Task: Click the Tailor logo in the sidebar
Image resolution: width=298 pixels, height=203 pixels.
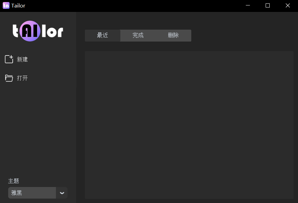Action: [38, 31]
